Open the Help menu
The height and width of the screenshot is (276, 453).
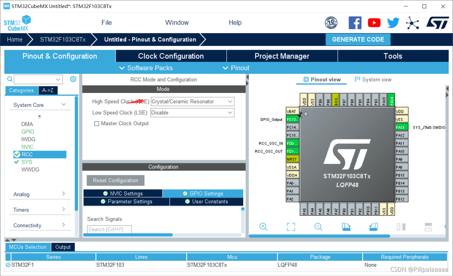[235, 23]
